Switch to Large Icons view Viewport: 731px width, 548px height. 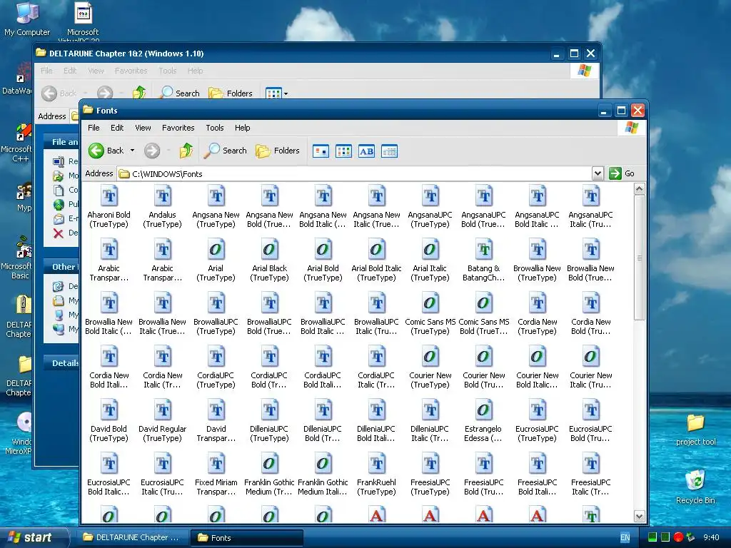coord(321,151)
